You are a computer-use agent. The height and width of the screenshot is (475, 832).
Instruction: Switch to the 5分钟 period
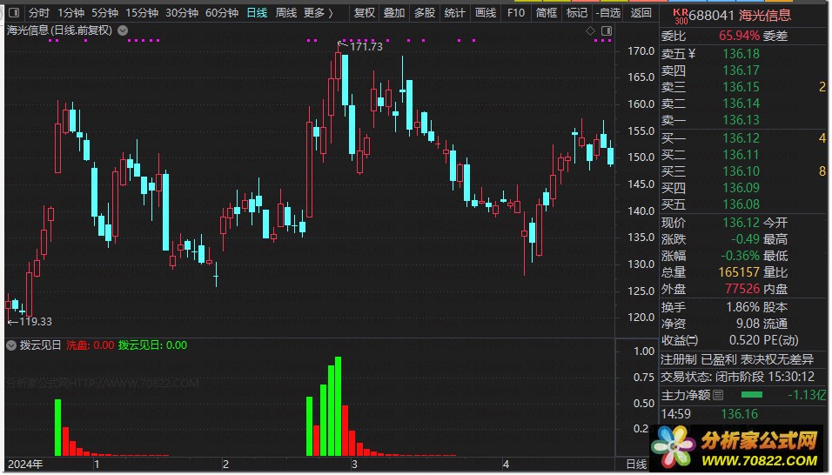(x=104, y=13)
